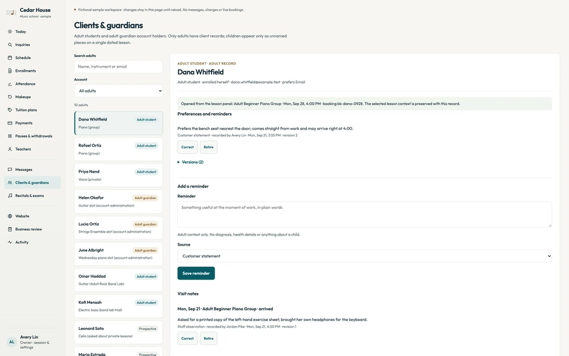Click the Messages chat bubble icon
The height and width of the screenshot is (356, 569).
(x=10, y=170)
